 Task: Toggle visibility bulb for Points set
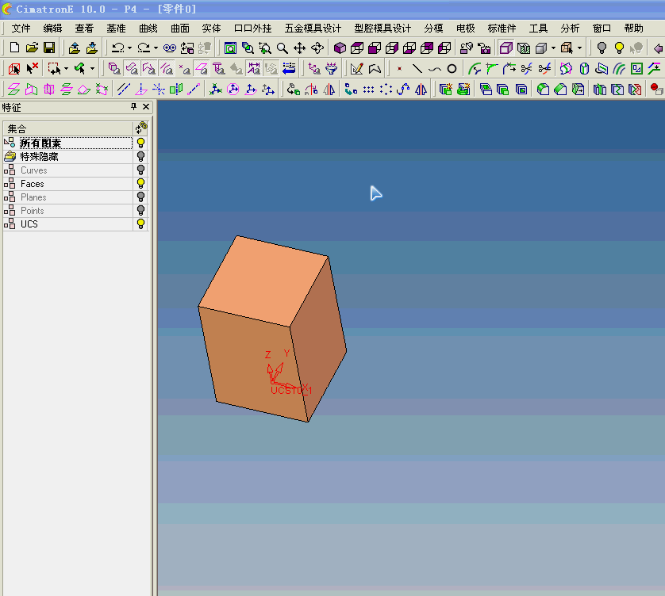(x=140, y=211)
